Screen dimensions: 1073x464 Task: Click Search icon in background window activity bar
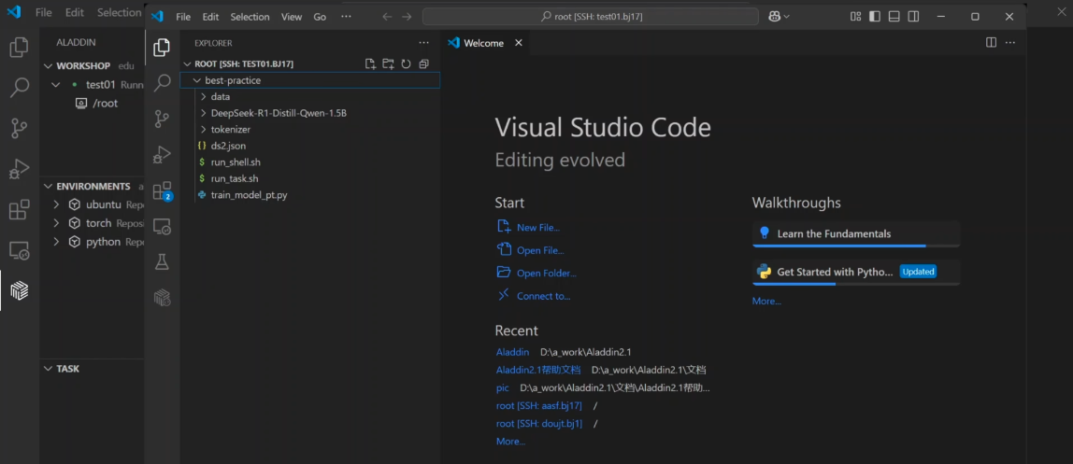coord(19,88)
